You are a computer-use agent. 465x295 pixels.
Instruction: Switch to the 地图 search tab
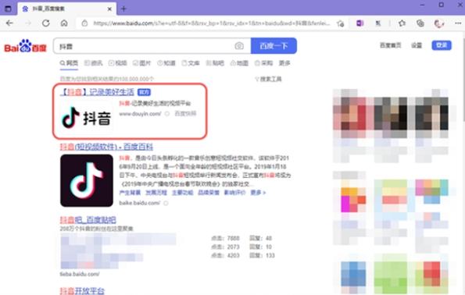pyautogui.click(x=239, y=63)
